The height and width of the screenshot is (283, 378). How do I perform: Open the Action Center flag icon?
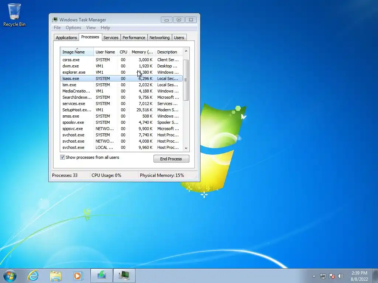332,276
